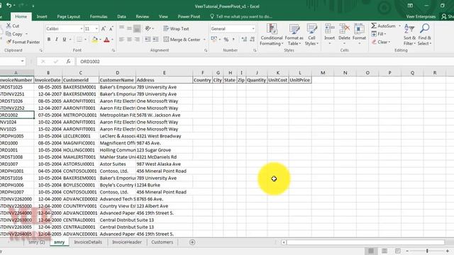Select the InvoiceDetails sheet tab
The height and width of the screenshot is (255, 454).
coord(88,242)
